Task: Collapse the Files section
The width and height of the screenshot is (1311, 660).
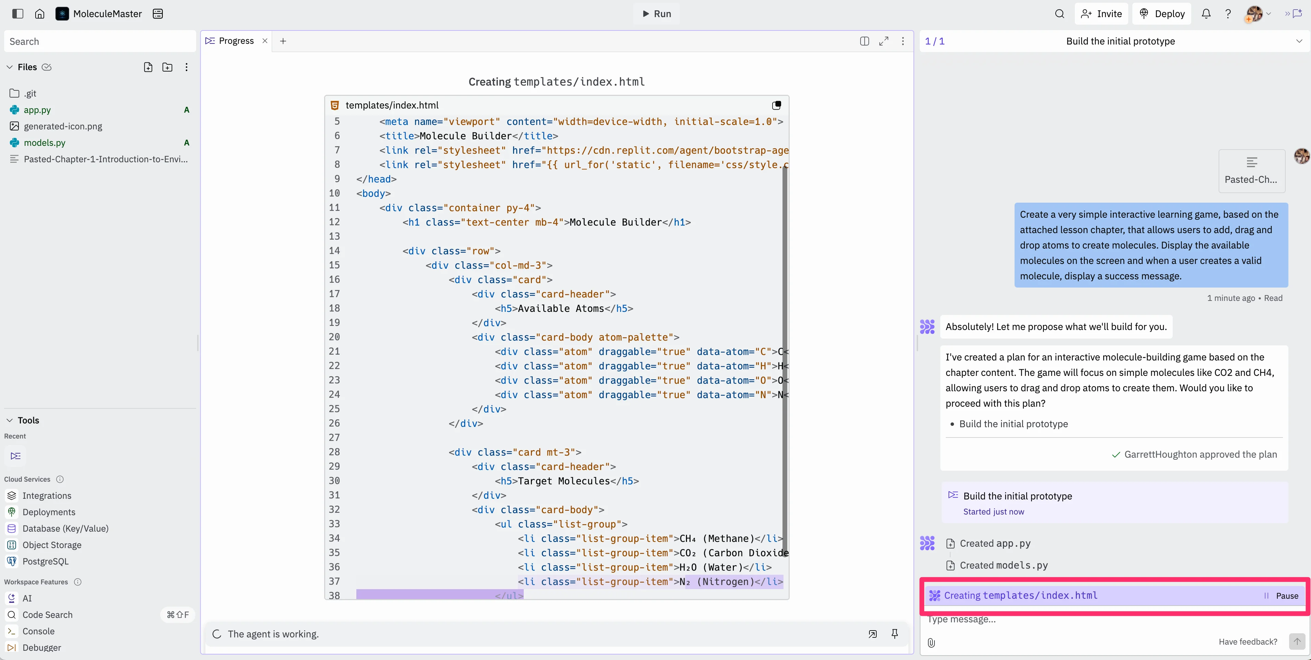Action: click(x=10, y=67)
